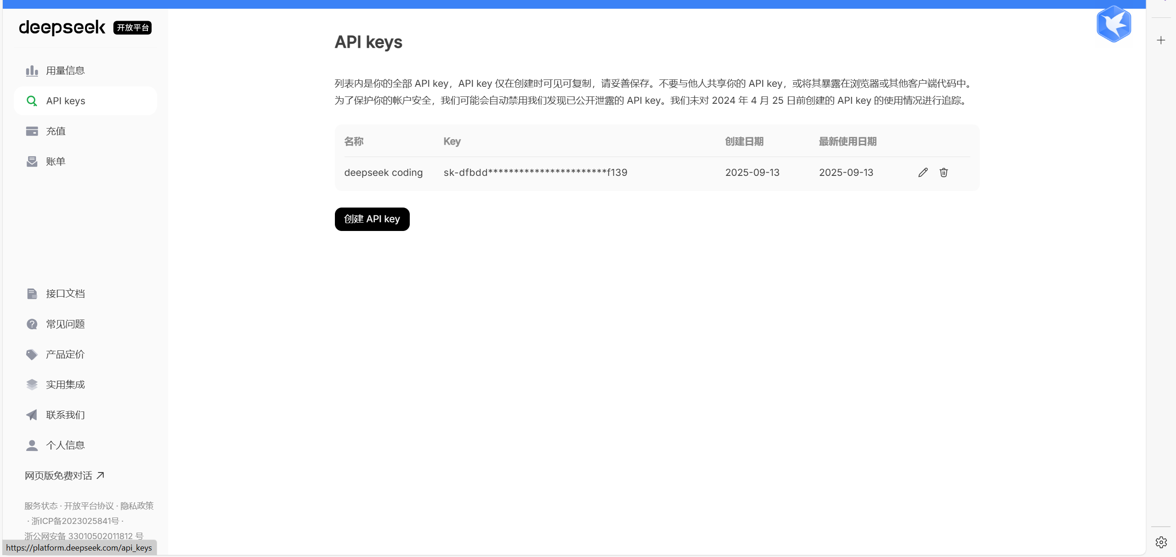Click the Key column header
This screenshot has height=557, width=1176.
click(x=452, y=141)
